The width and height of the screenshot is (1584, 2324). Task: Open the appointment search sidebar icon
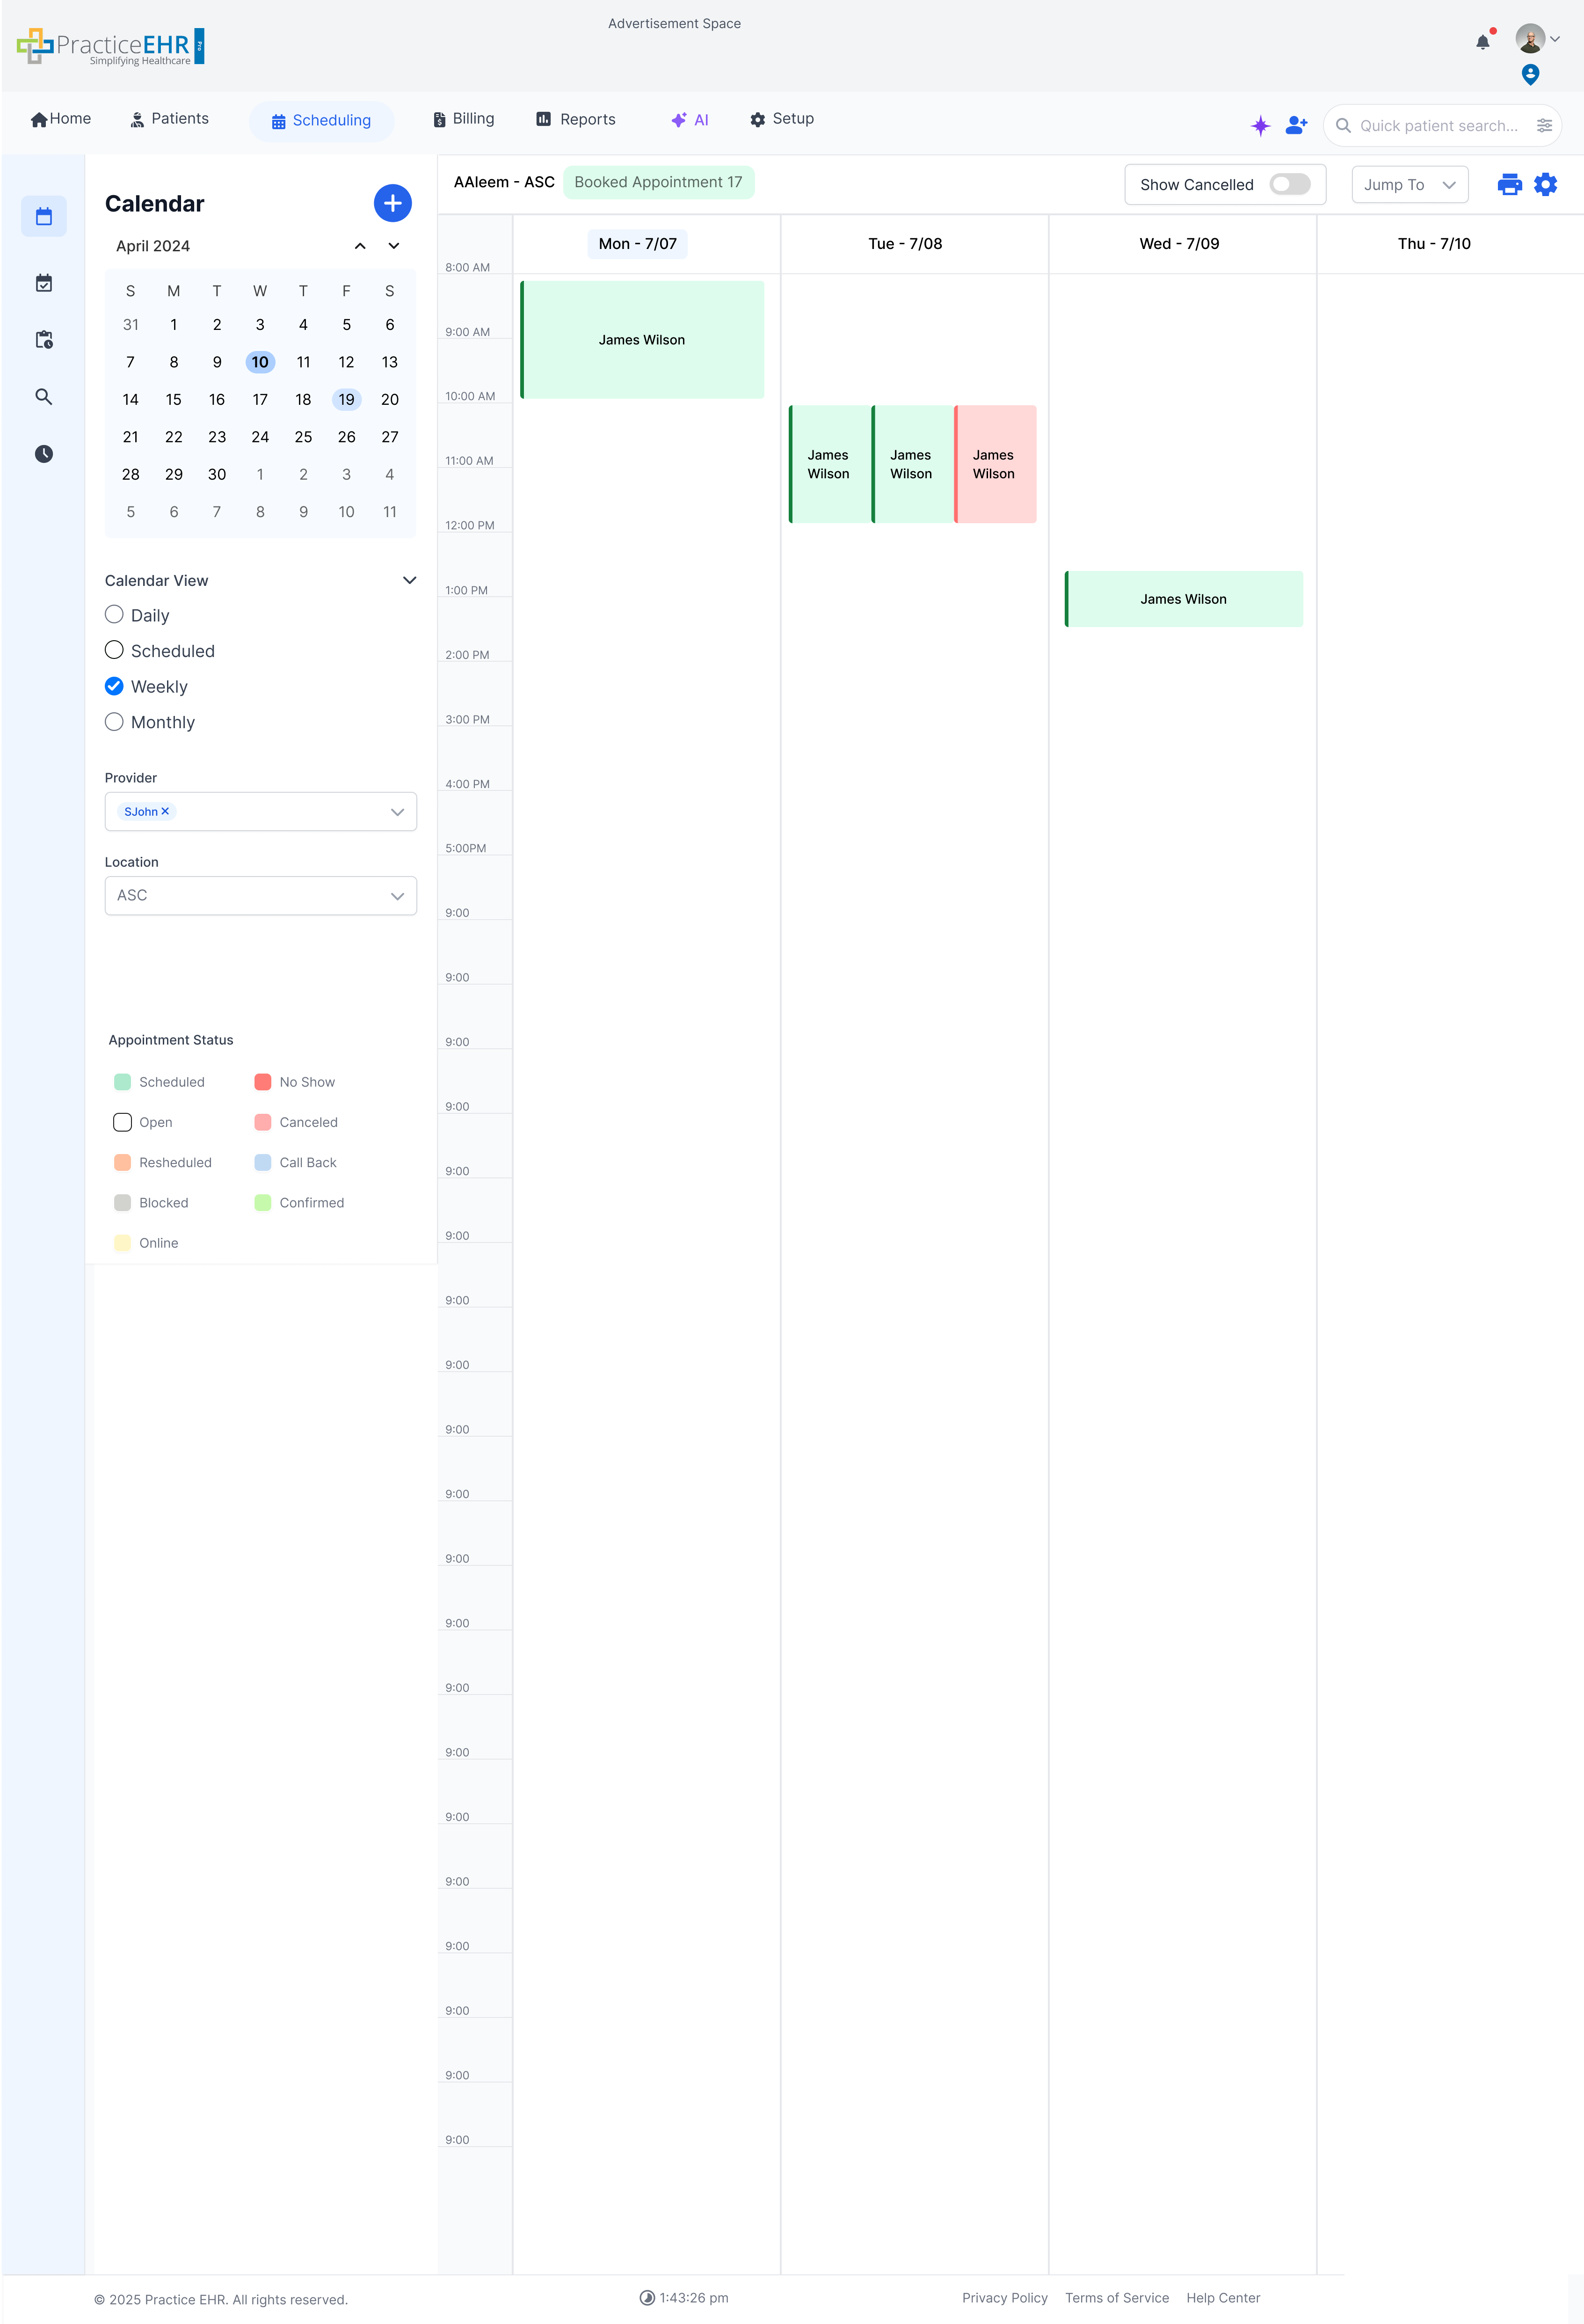pos(44,397)
